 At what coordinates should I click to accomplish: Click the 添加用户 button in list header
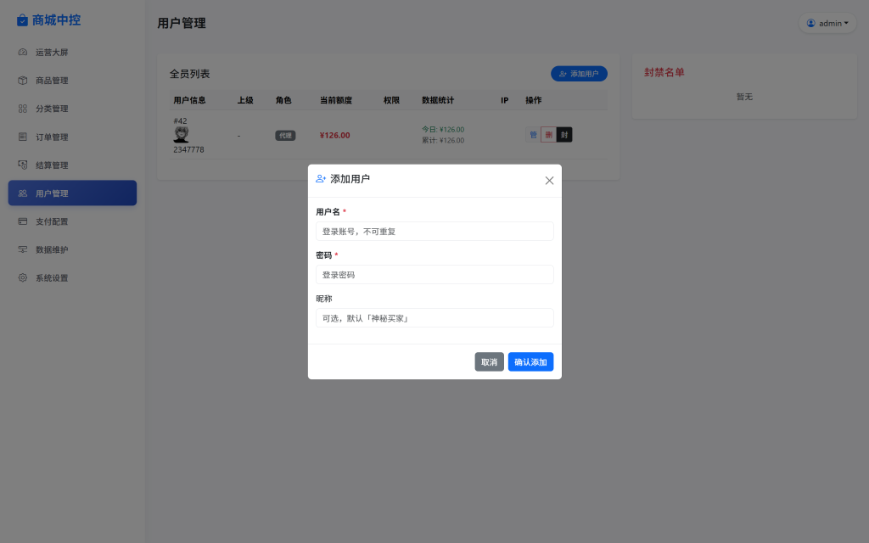579,74
